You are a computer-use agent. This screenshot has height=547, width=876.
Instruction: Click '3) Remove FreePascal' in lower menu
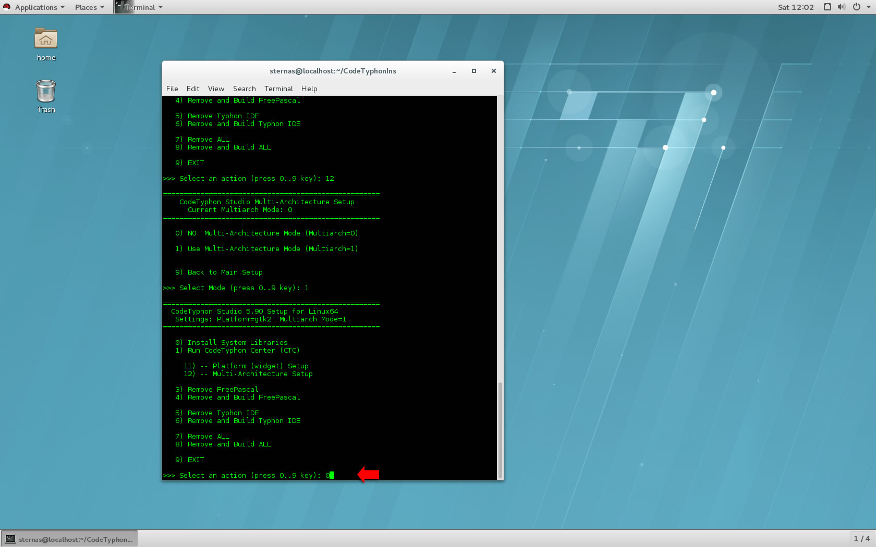217,389
